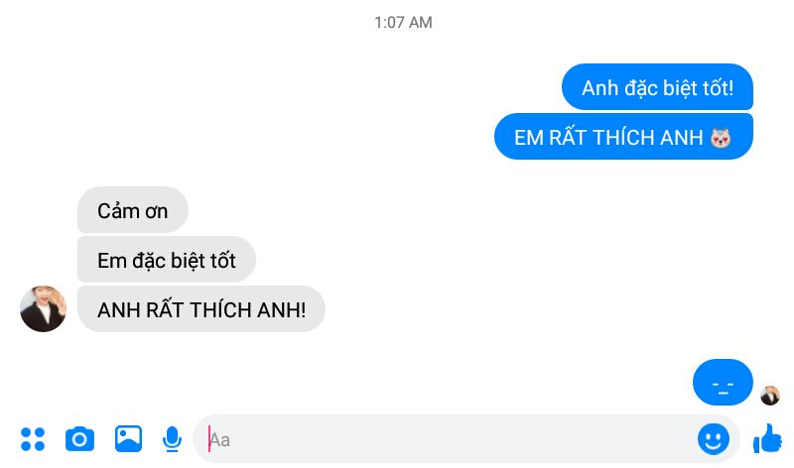This screenshot has width=794, height=468.
Task: Open the four-dot more apps menu
Action: (x=33, y=439)
